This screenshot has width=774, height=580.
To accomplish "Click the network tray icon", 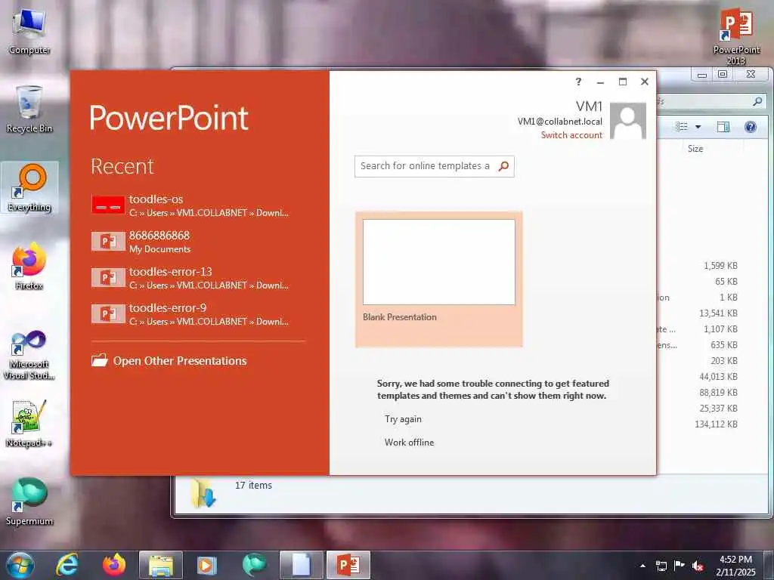I will coord(661,566).
